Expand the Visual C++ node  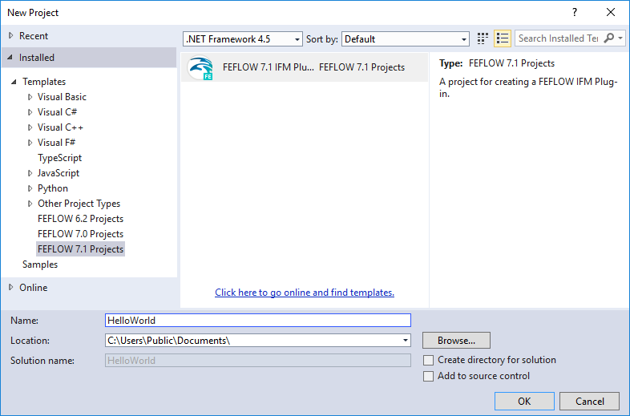[30, 127]
